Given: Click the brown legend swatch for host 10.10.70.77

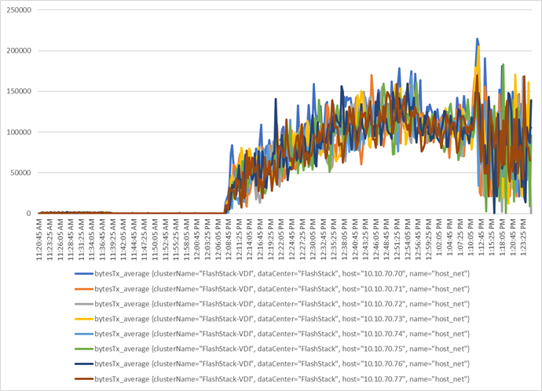Looking at the screenshot, I should 84,379.
